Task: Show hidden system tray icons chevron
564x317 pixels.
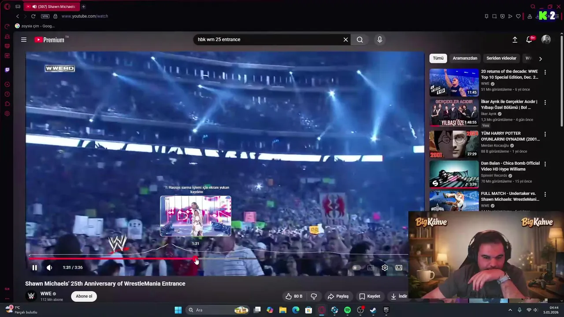Action: coord(510,310)
